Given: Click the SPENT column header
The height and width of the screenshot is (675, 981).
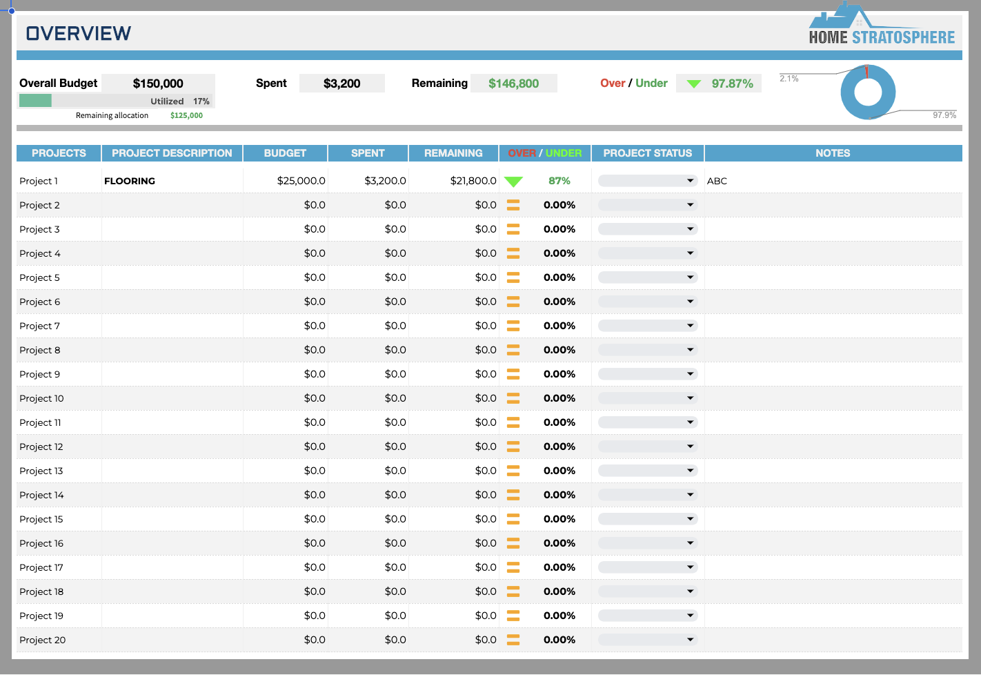Looking at the screenshot, I should pos(368,153).
